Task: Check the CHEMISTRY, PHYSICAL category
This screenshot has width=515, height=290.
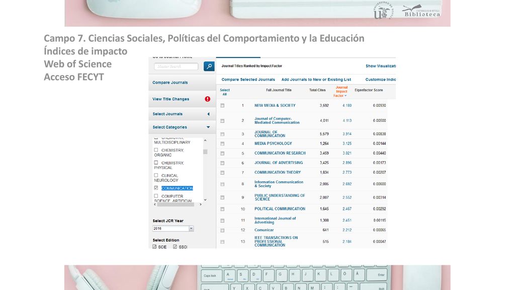Action: tap(156, 163)
